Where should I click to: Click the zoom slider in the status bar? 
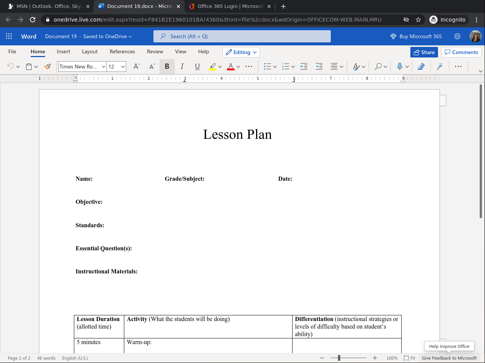(339, 358)
